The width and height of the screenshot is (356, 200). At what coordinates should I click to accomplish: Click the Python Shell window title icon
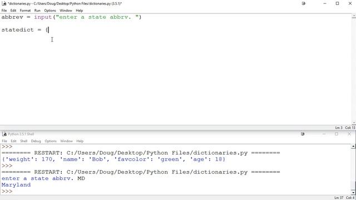click(4, 134)
